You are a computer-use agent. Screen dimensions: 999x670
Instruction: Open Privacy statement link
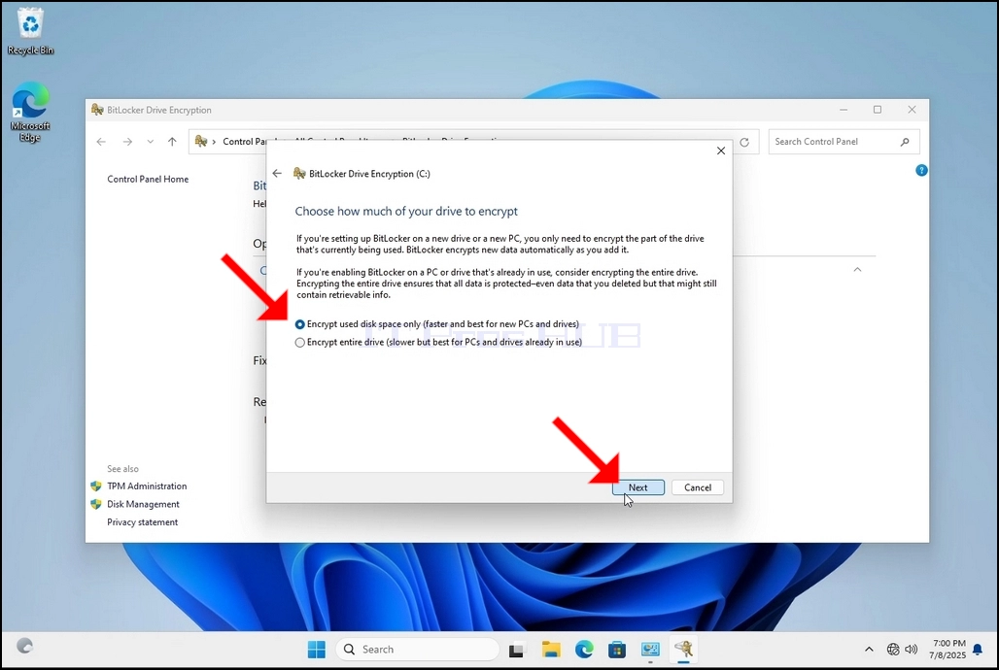click(142, 522)
